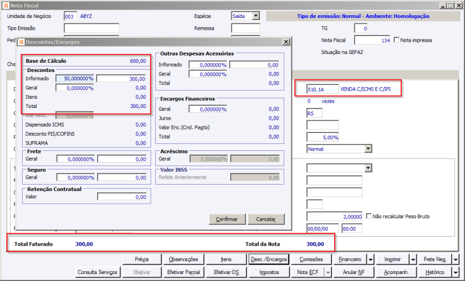Click VENDA C/ICMS E C/IPI text
The width and height of the screenshot is (465, 281).
coord(366,89)
